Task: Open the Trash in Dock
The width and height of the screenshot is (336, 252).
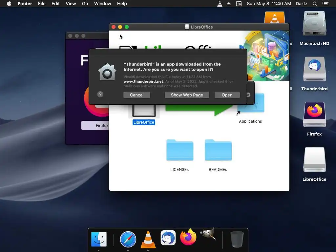Action: tap(237, 239)
